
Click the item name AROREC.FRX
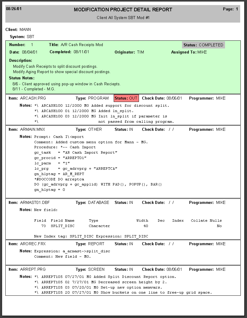pyautogui.click(x=33, y=244)
